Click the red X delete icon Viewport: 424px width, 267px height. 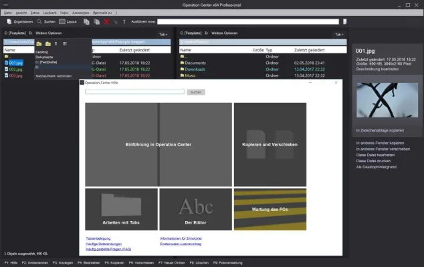(x=106, y=21)
